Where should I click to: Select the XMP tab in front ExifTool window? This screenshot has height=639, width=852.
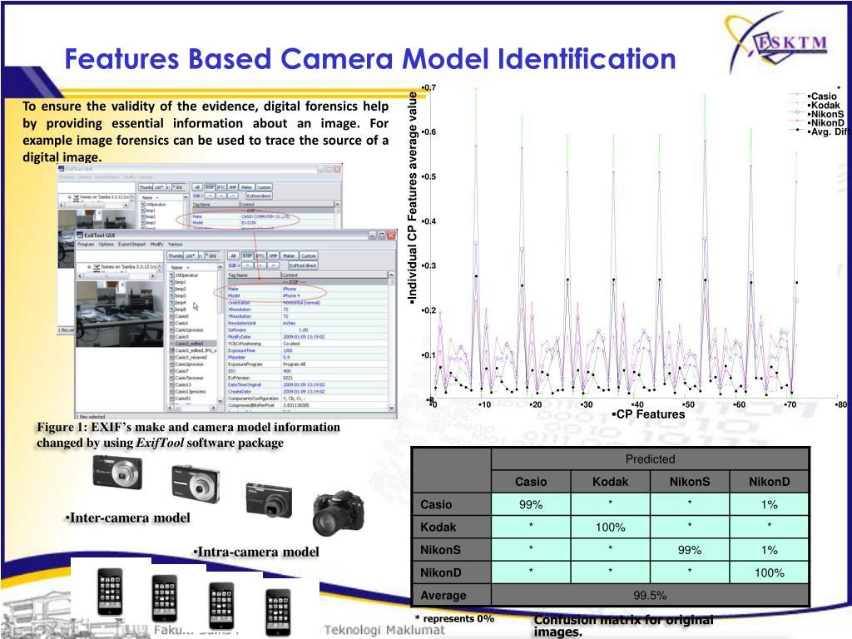click(273, 255)
